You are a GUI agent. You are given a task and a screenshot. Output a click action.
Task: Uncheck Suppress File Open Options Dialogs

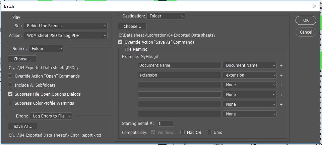coord(10,94)
